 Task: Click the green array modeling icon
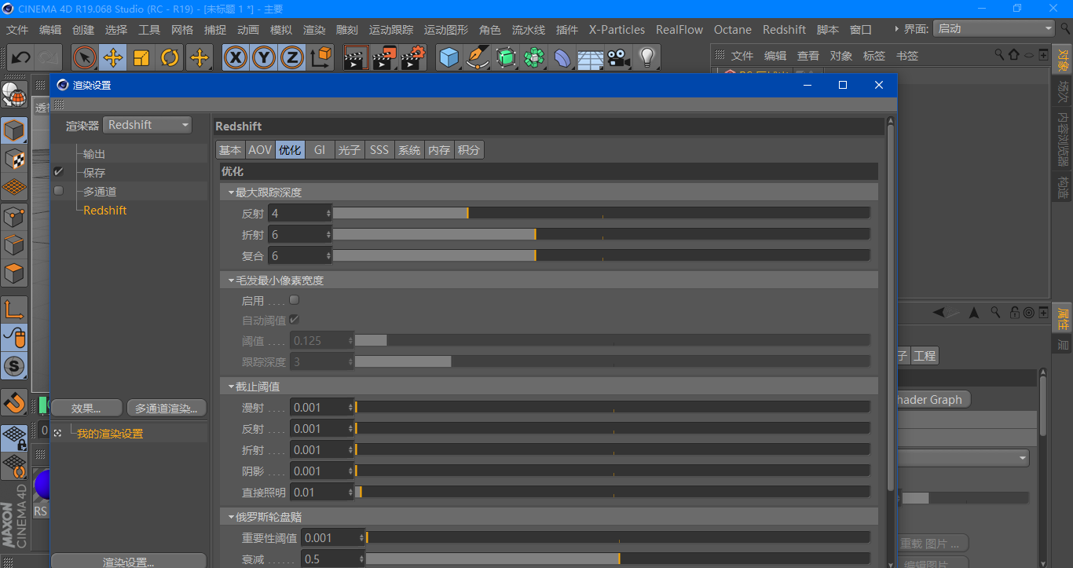534,57
